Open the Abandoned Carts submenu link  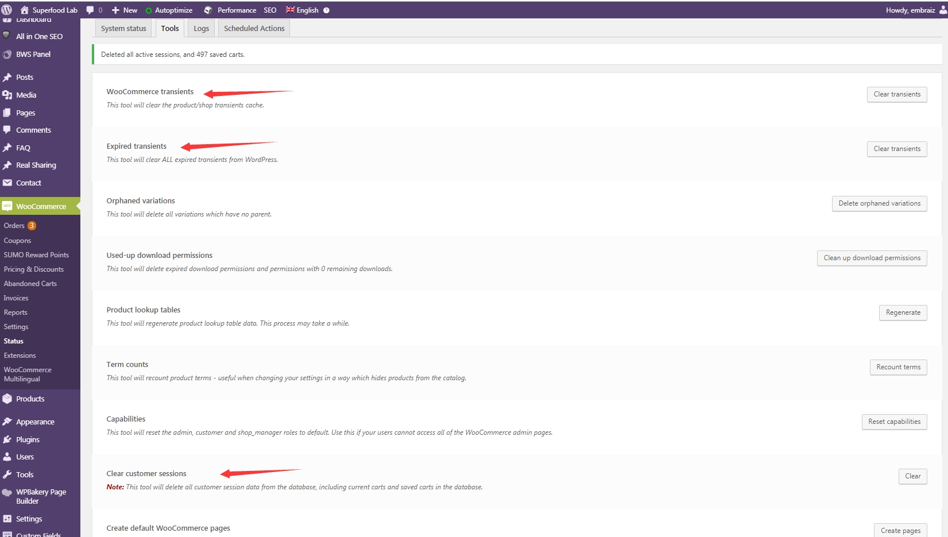point(30,284)
